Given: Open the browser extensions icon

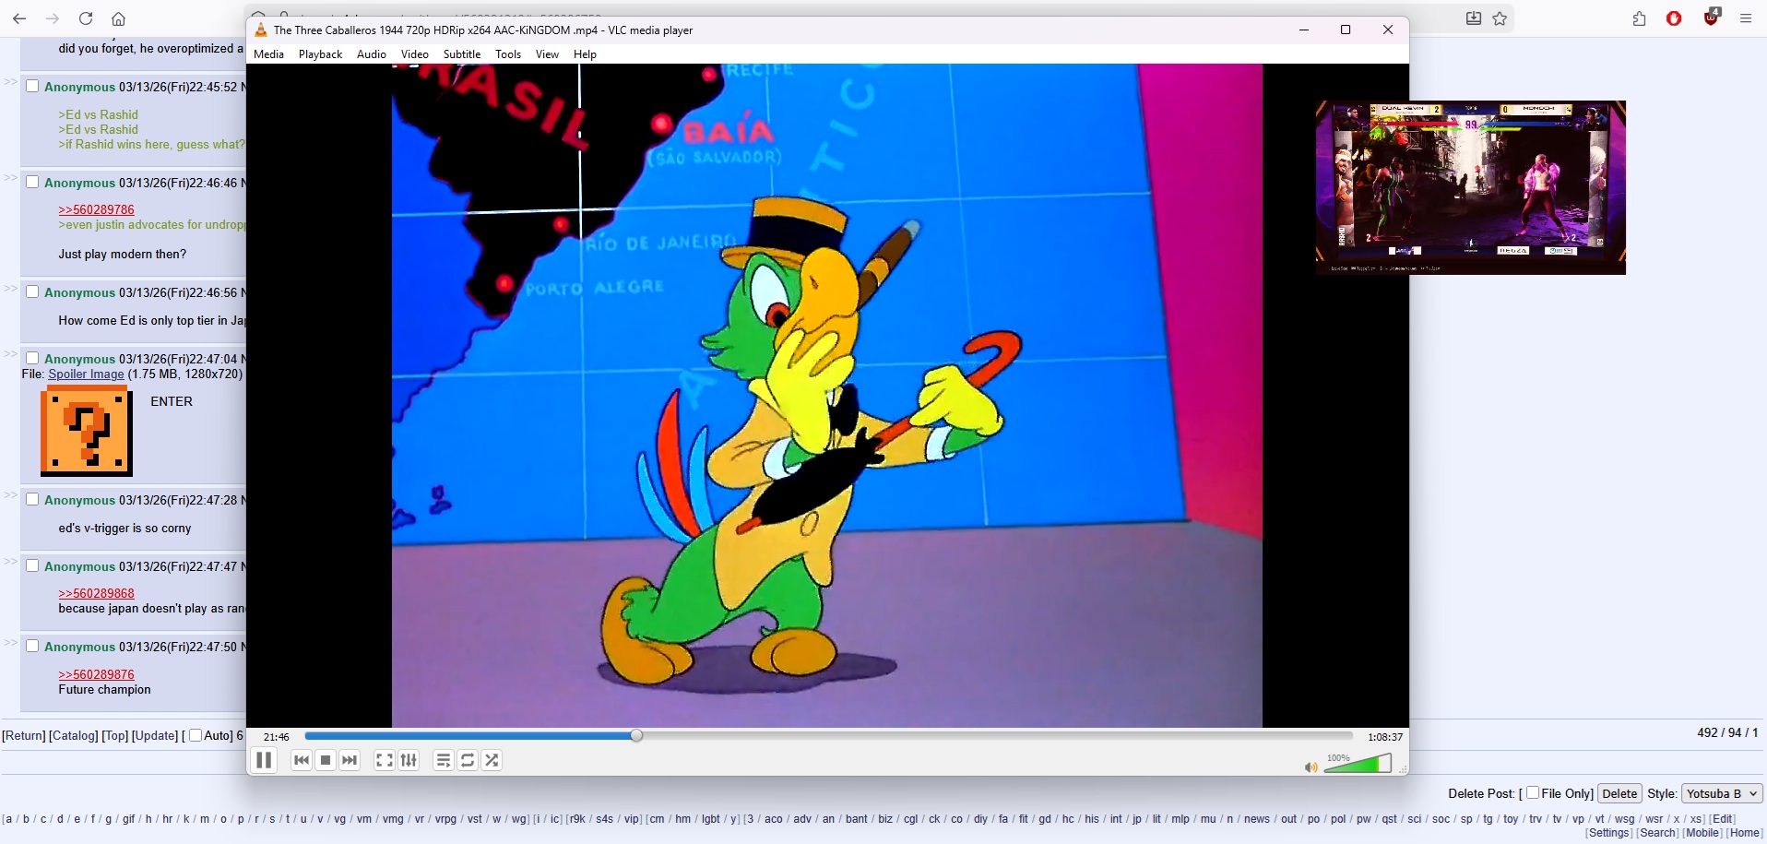Looking at the screenshot, I should click(x=1639, y=18).
